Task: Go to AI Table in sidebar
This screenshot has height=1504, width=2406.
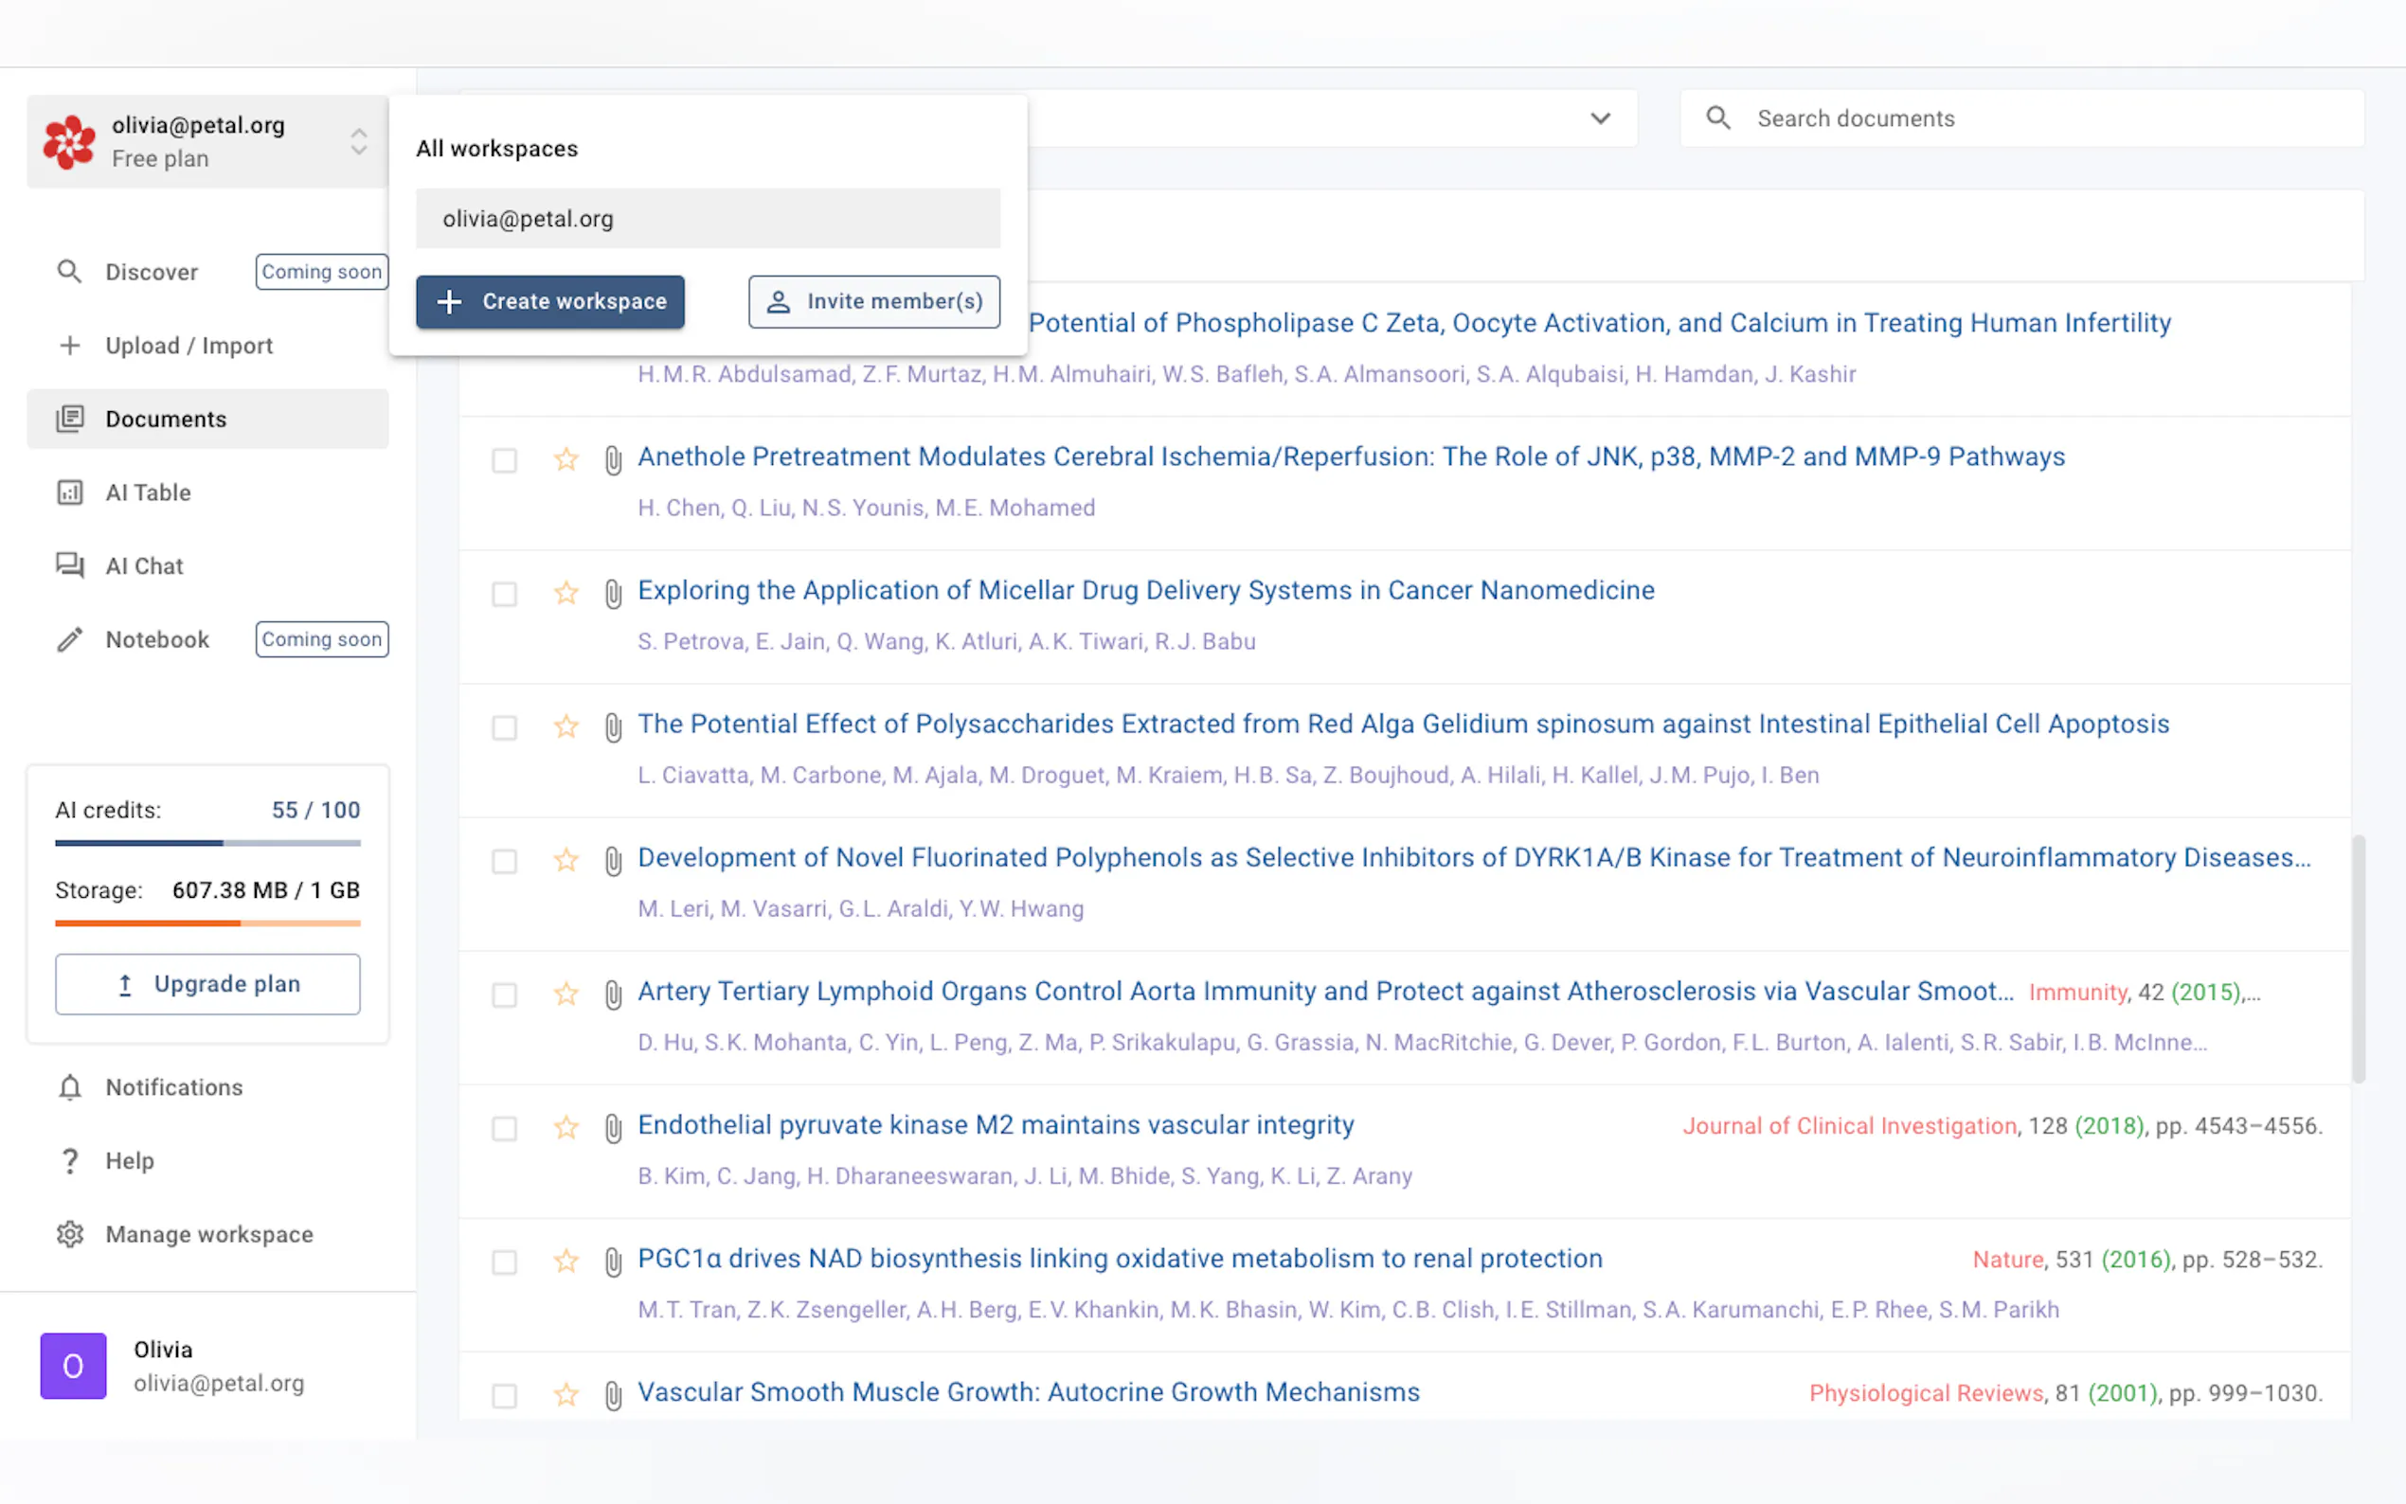Action: click(x=147, y=492)
